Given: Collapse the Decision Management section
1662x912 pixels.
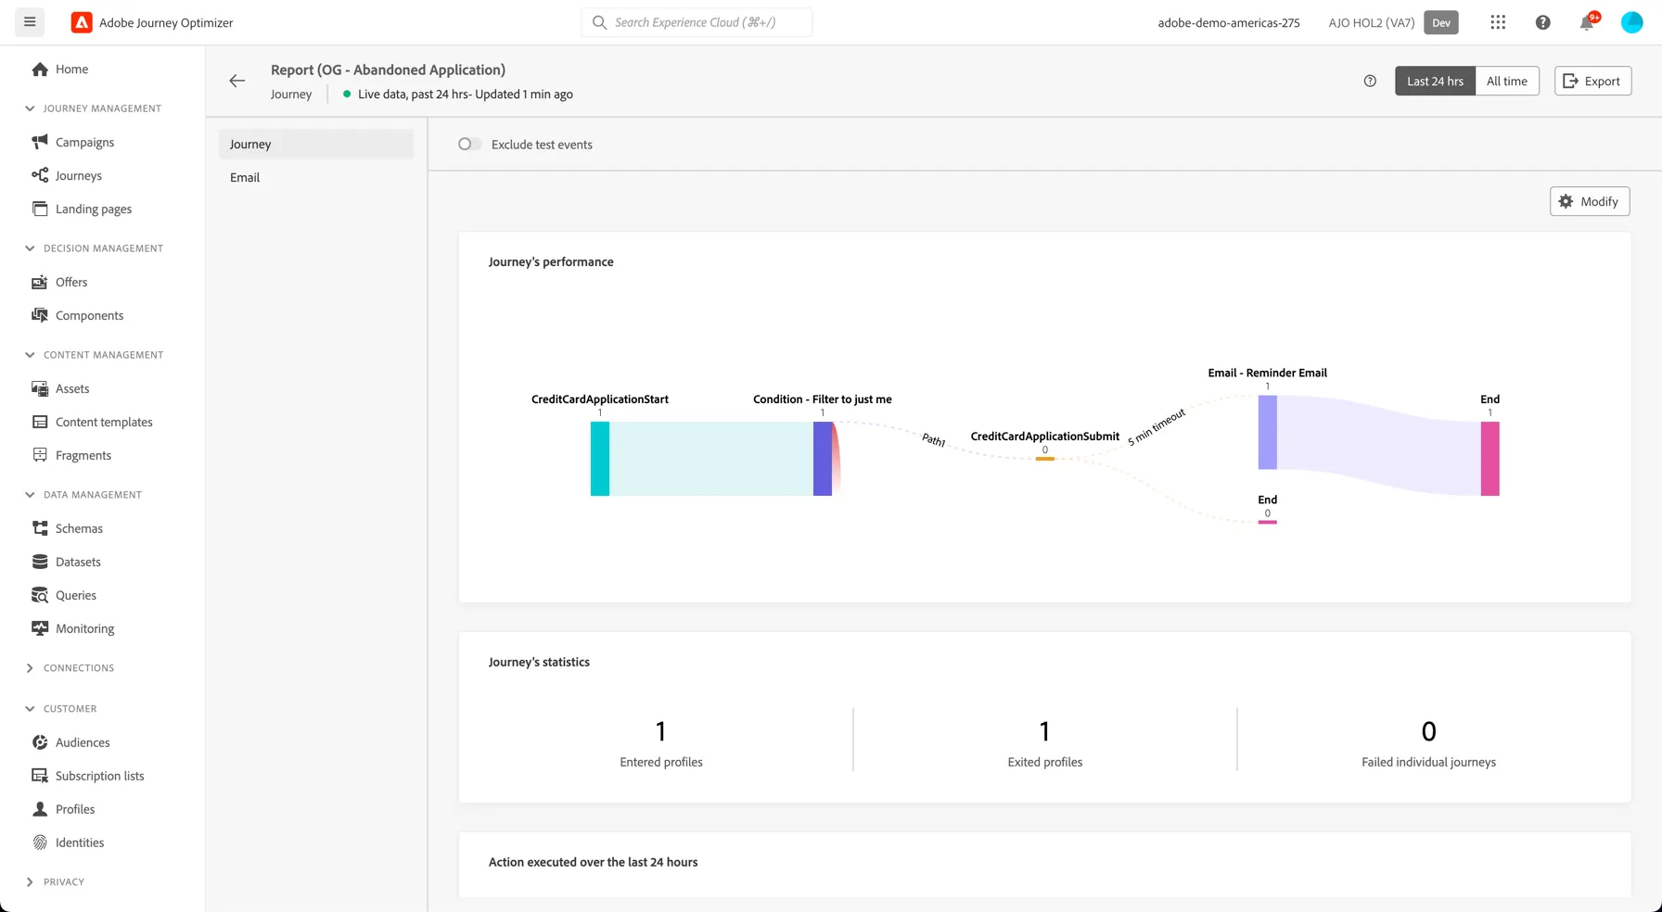Looking at the screenshot, I should (x=30, y=248).
